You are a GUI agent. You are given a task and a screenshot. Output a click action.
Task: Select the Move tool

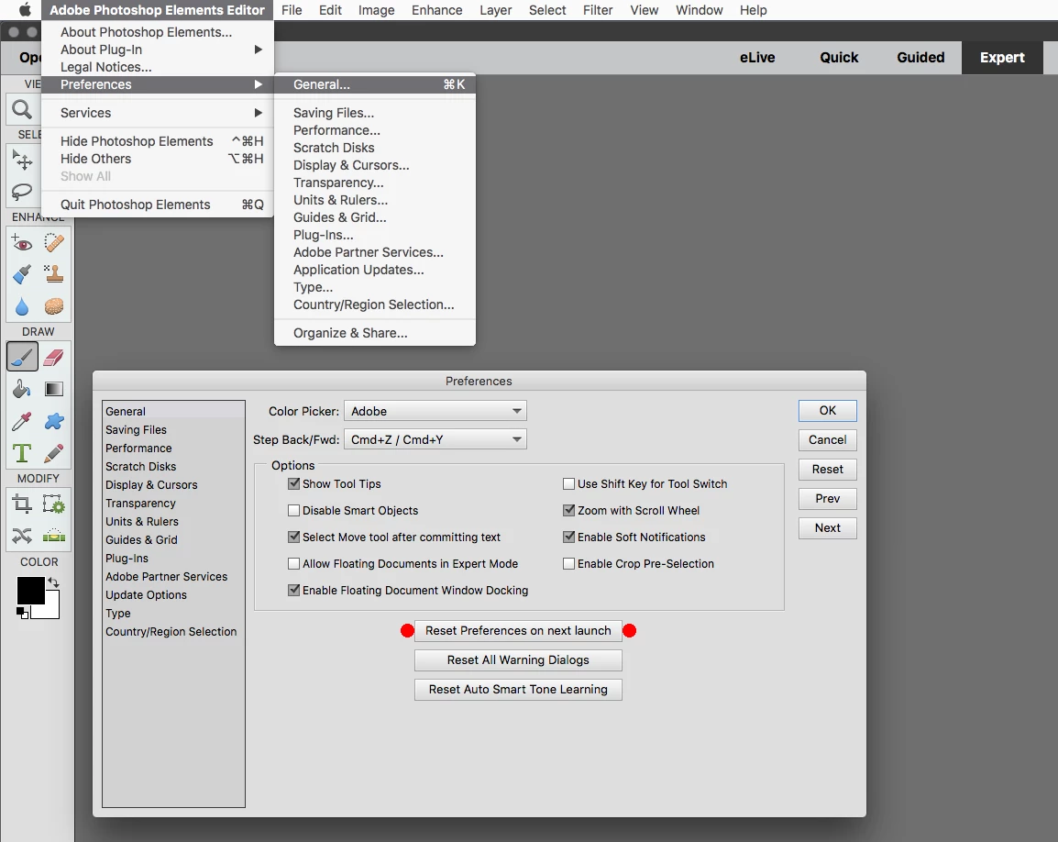point(22,160)
